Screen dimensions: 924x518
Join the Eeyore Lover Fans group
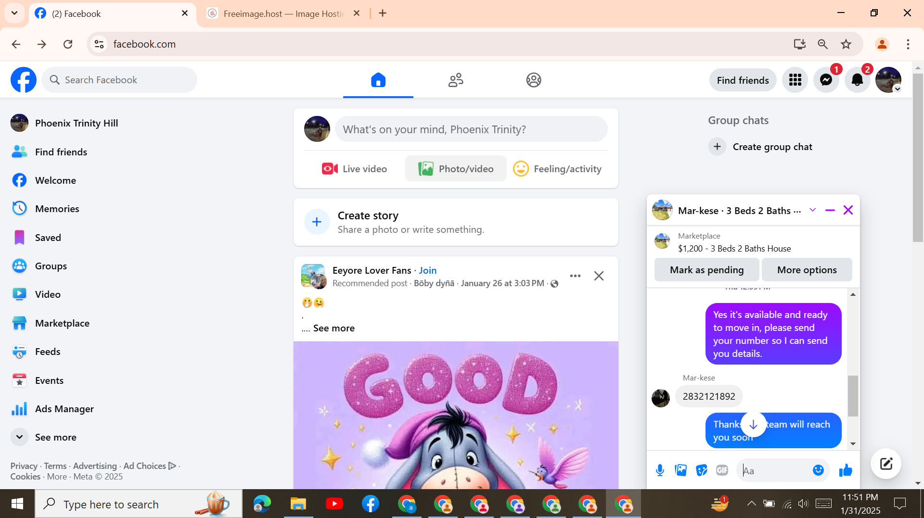pos(428,270)
